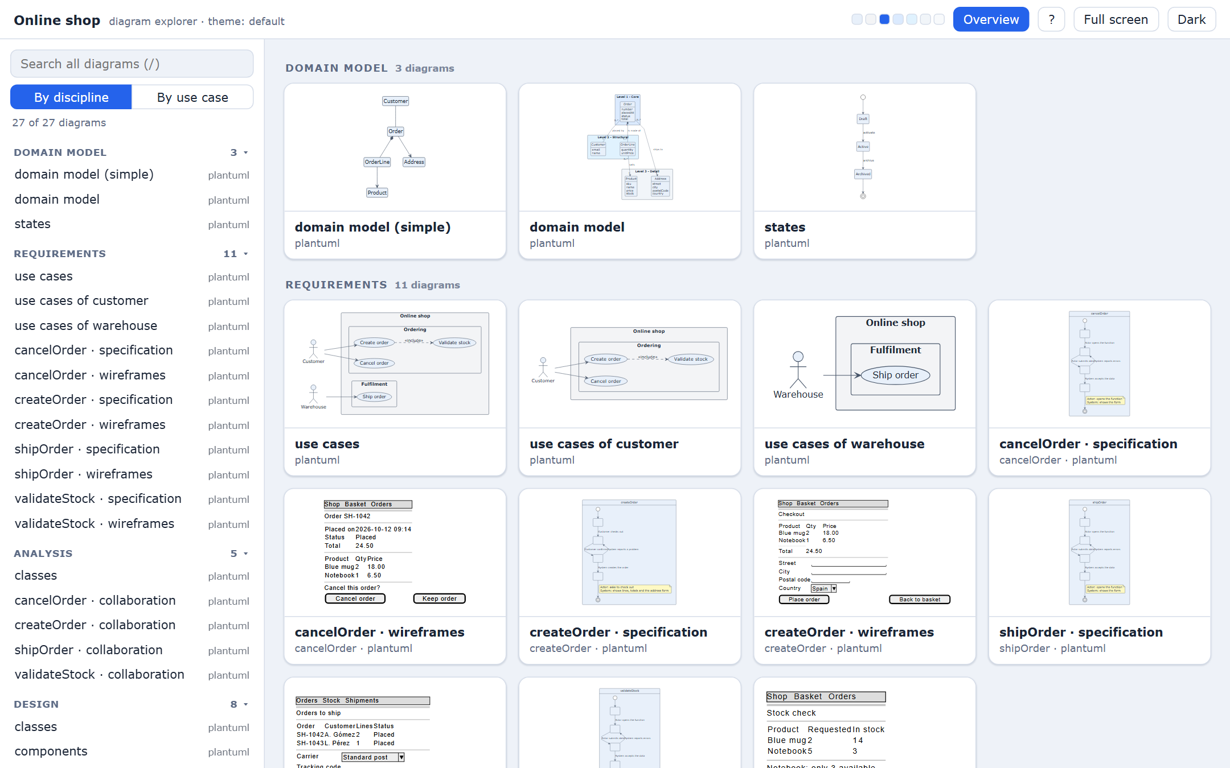Open components in the sidebar Design section

[132, 752]
